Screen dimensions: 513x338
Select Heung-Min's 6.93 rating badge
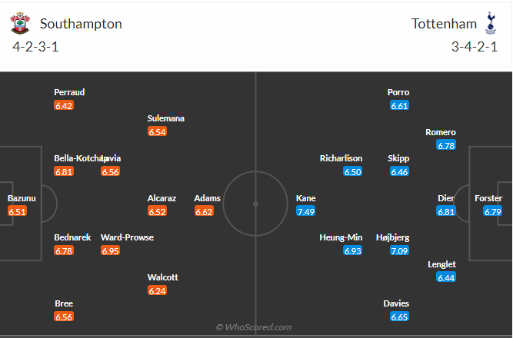pos(353,251)
